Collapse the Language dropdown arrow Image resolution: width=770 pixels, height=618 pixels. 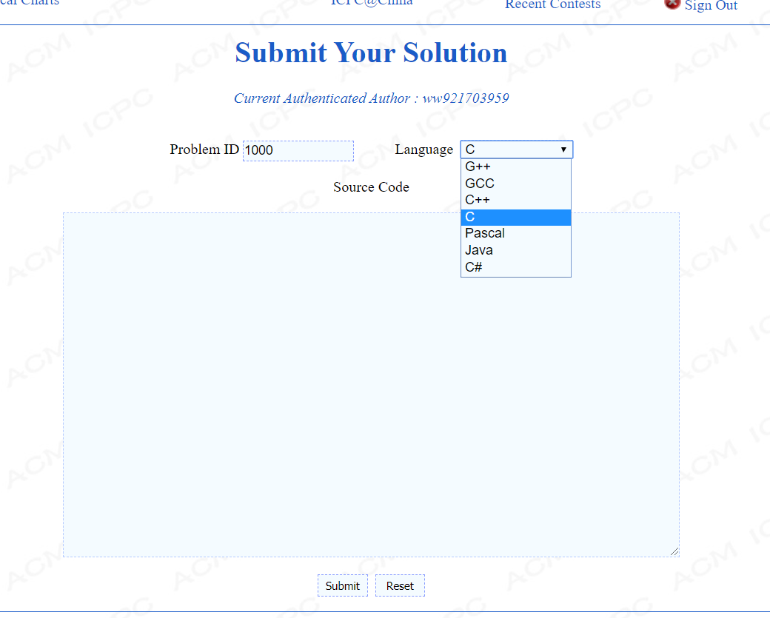[563, 150]
